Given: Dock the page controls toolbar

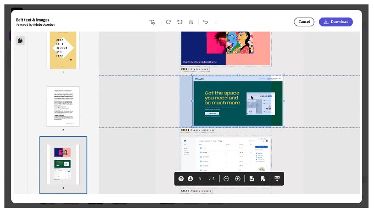Looking at the screenshot, I should click(277, 178).
